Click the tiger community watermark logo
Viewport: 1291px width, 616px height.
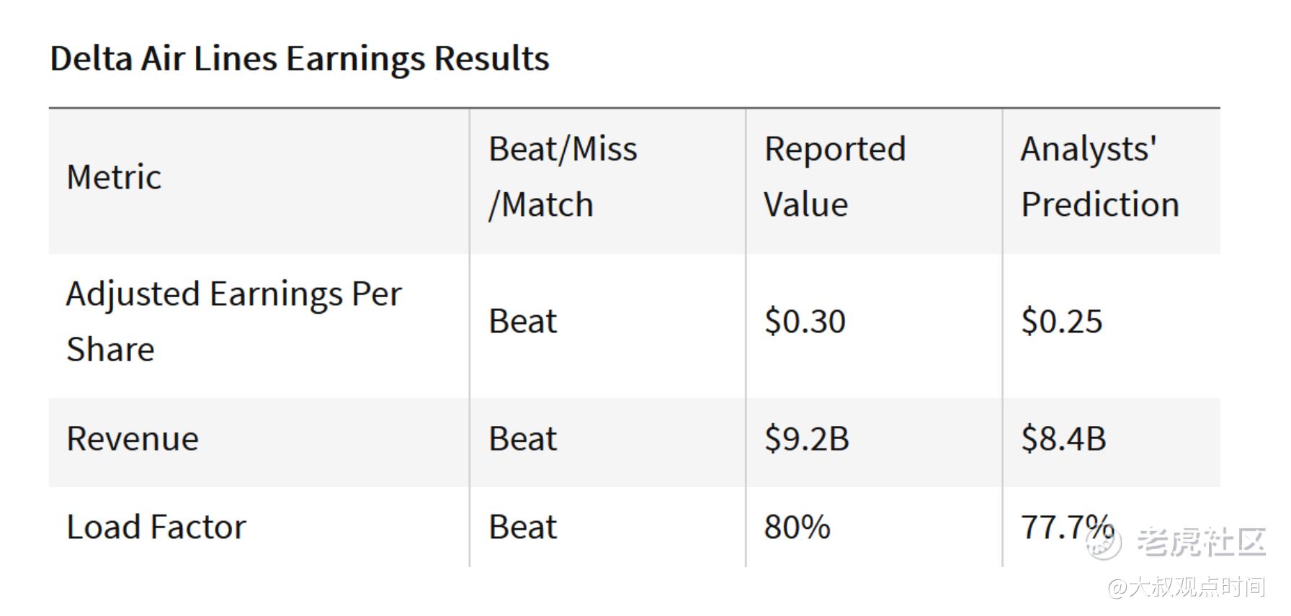pos(1105,543)
